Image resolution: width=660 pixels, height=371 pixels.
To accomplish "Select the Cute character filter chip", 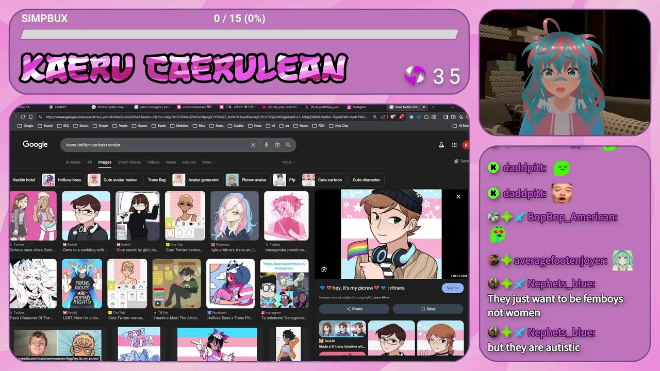I will click(x=367, y=180).
